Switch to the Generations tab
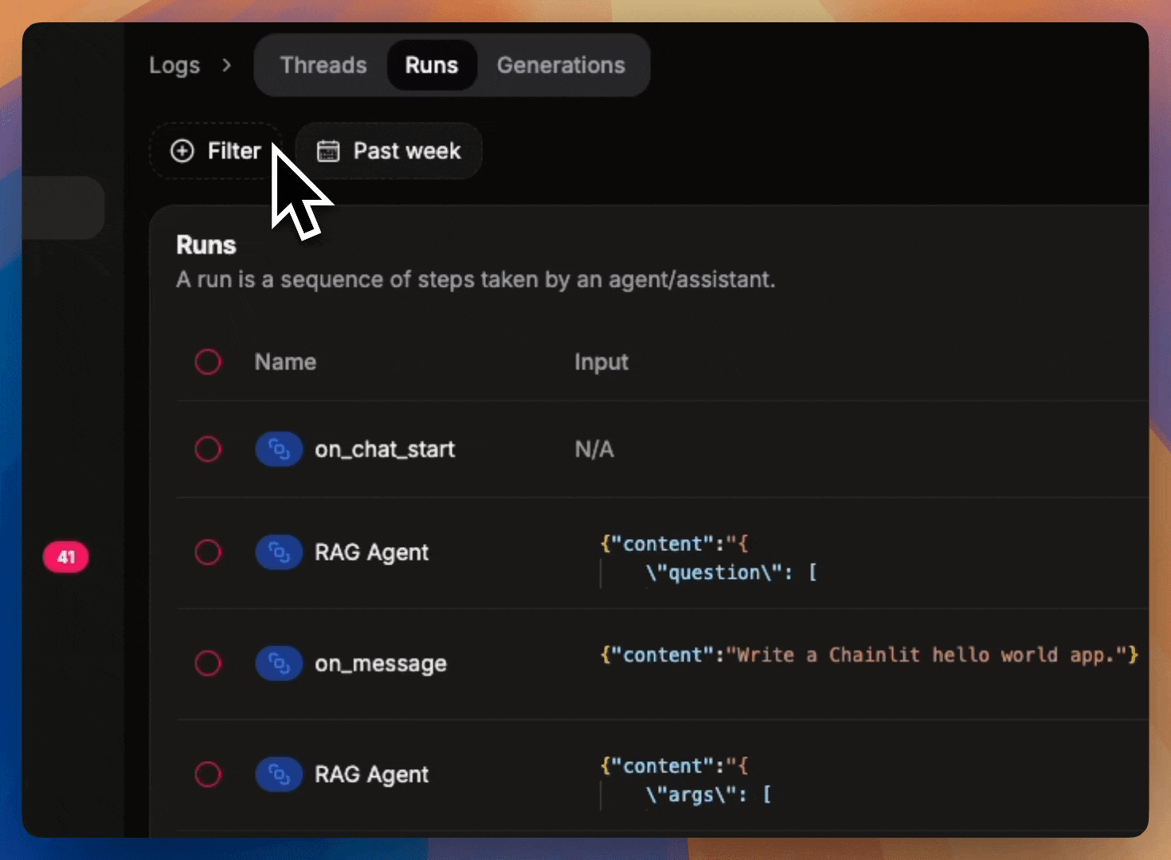The image size is (1171, 860). (x=561, y=65)
